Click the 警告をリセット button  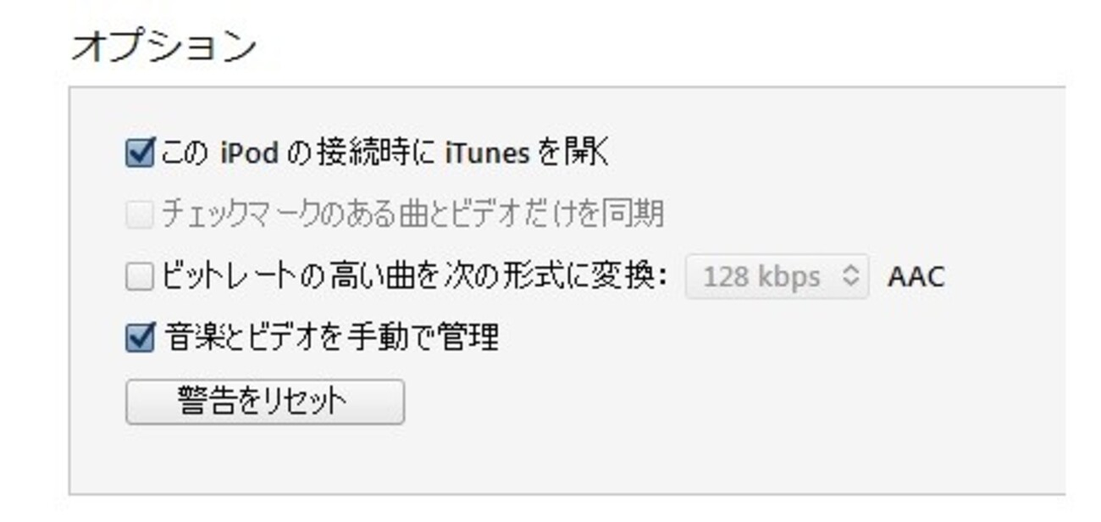coord(265,401)
